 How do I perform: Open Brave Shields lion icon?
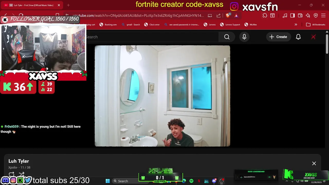(228, 15)
